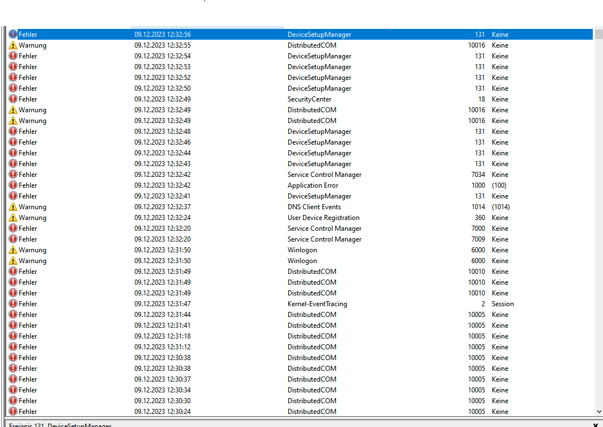603x427 pixels.
Task: Click the error icon on the 12:32:44 row
Action: (x=12, y=153)
